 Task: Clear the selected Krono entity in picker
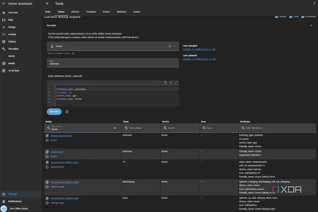coord(170,46)
